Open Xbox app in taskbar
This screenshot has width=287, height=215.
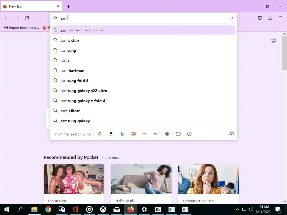click(103, 209)
